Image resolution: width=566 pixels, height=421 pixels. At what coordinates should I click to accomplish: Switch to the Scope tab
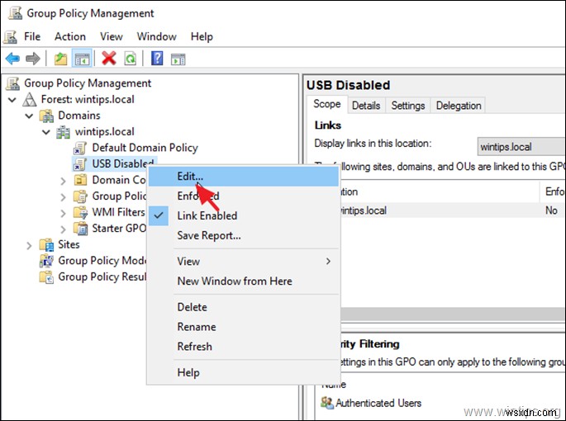[327, 104]
